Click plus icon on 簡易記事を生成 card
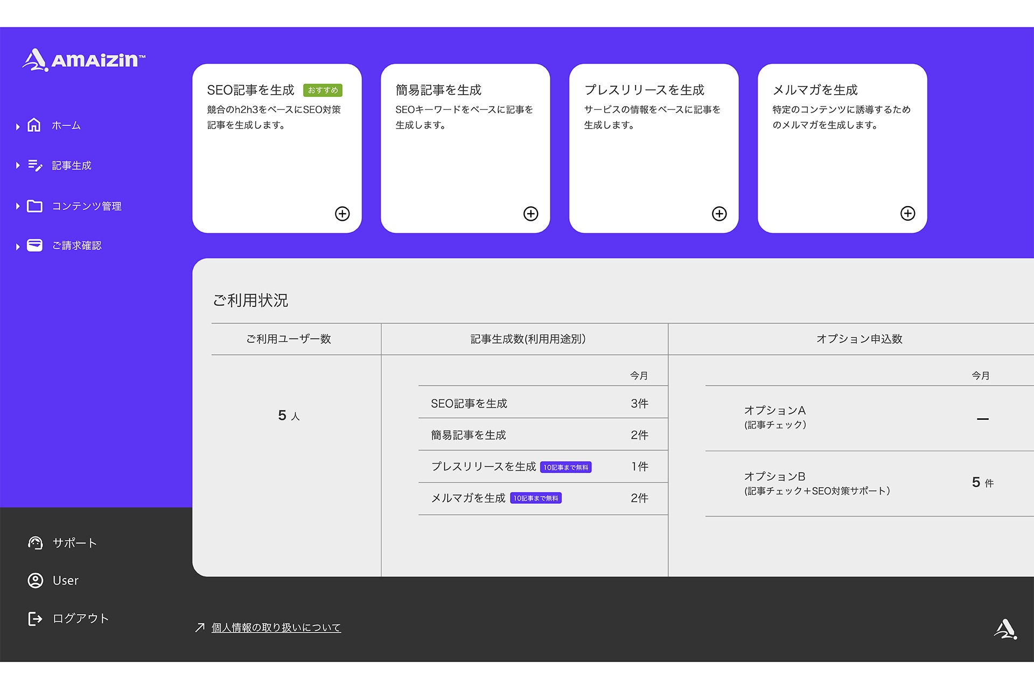The width and height of the screenshot is (1034, 689). coord(530,214)
